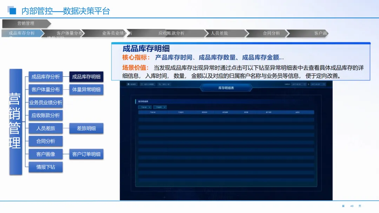Open the 人员差旅 arrow tab
The image size is (379, 213).
point(226,33)
